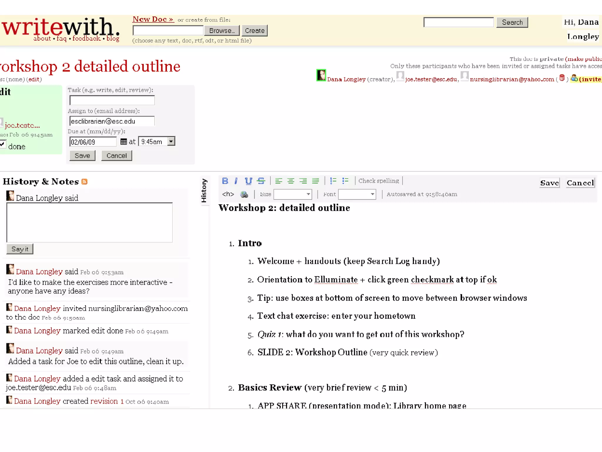Expand the Font dropdown
This screenshot has height=452, width=602.
click(x=372, y=194)
